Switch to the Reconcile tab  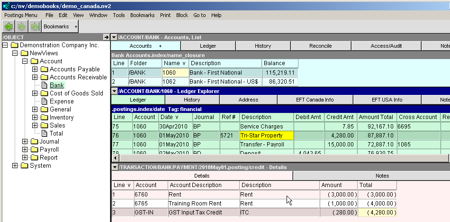(x=320, y=46)
